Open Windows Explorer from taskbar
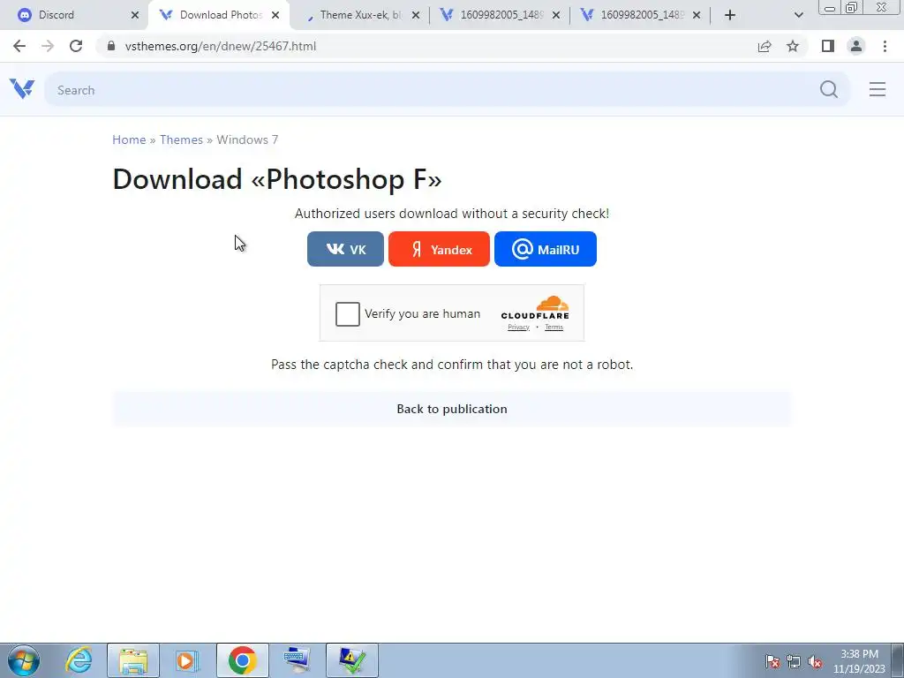The image size is (904, 678). [133, 660]
